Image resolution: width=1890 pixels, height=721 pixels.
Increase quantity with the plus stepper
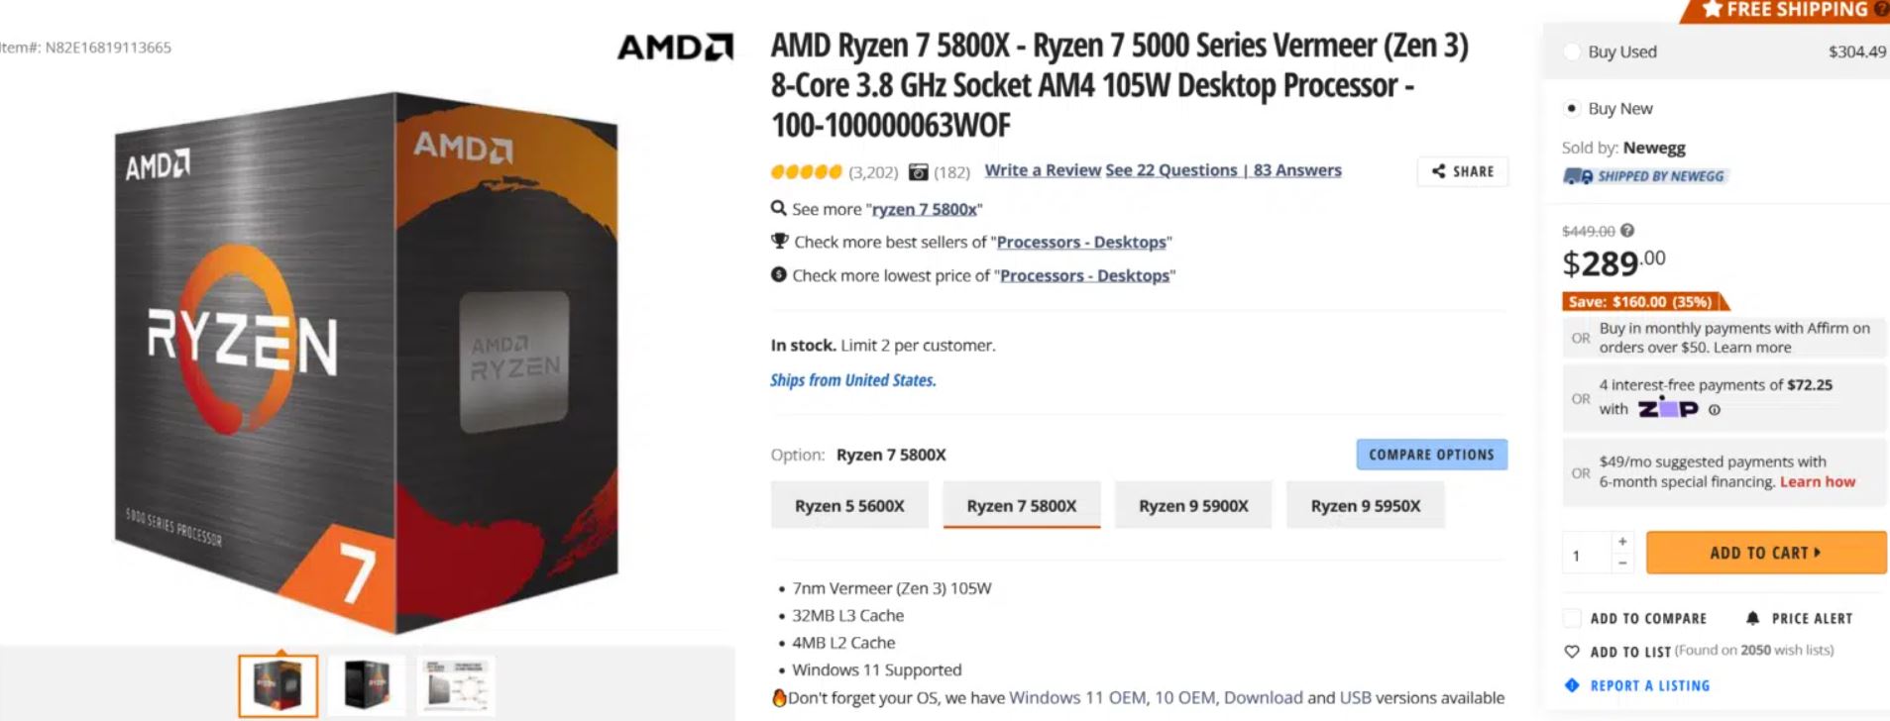[x=1622, y=541]
